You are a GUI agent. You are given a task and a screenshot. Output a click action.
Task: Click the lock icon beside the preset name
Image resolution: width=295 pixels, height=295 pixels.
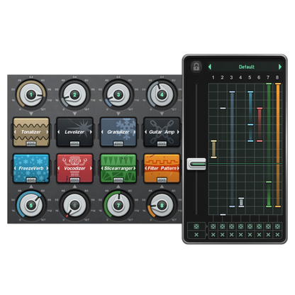(196, 67)
